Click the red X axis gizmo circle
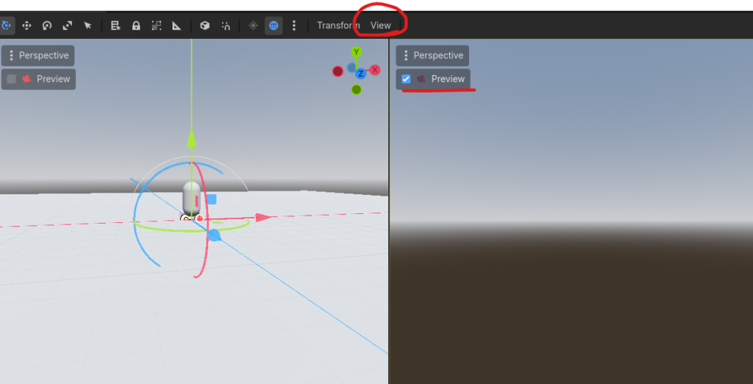This screenshot has width=753, height=384. [375, 70]
